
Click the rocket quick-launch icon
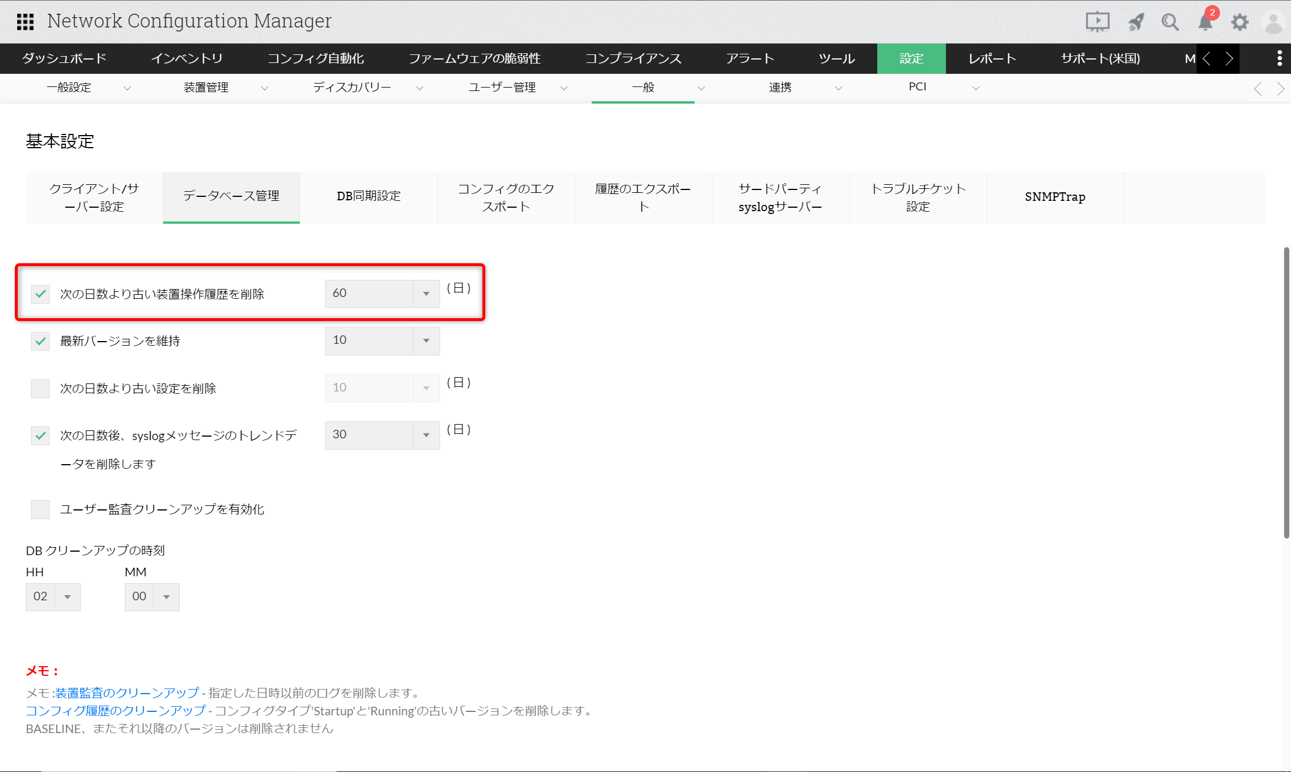[x=1135, y=22]
